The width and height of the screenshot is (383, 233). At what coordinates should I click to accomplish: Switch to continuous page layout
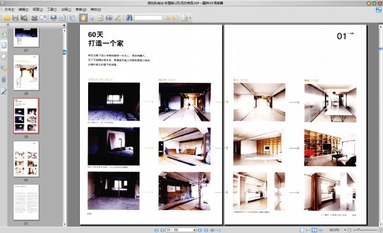pyautogui.click(x=308, y=230)
